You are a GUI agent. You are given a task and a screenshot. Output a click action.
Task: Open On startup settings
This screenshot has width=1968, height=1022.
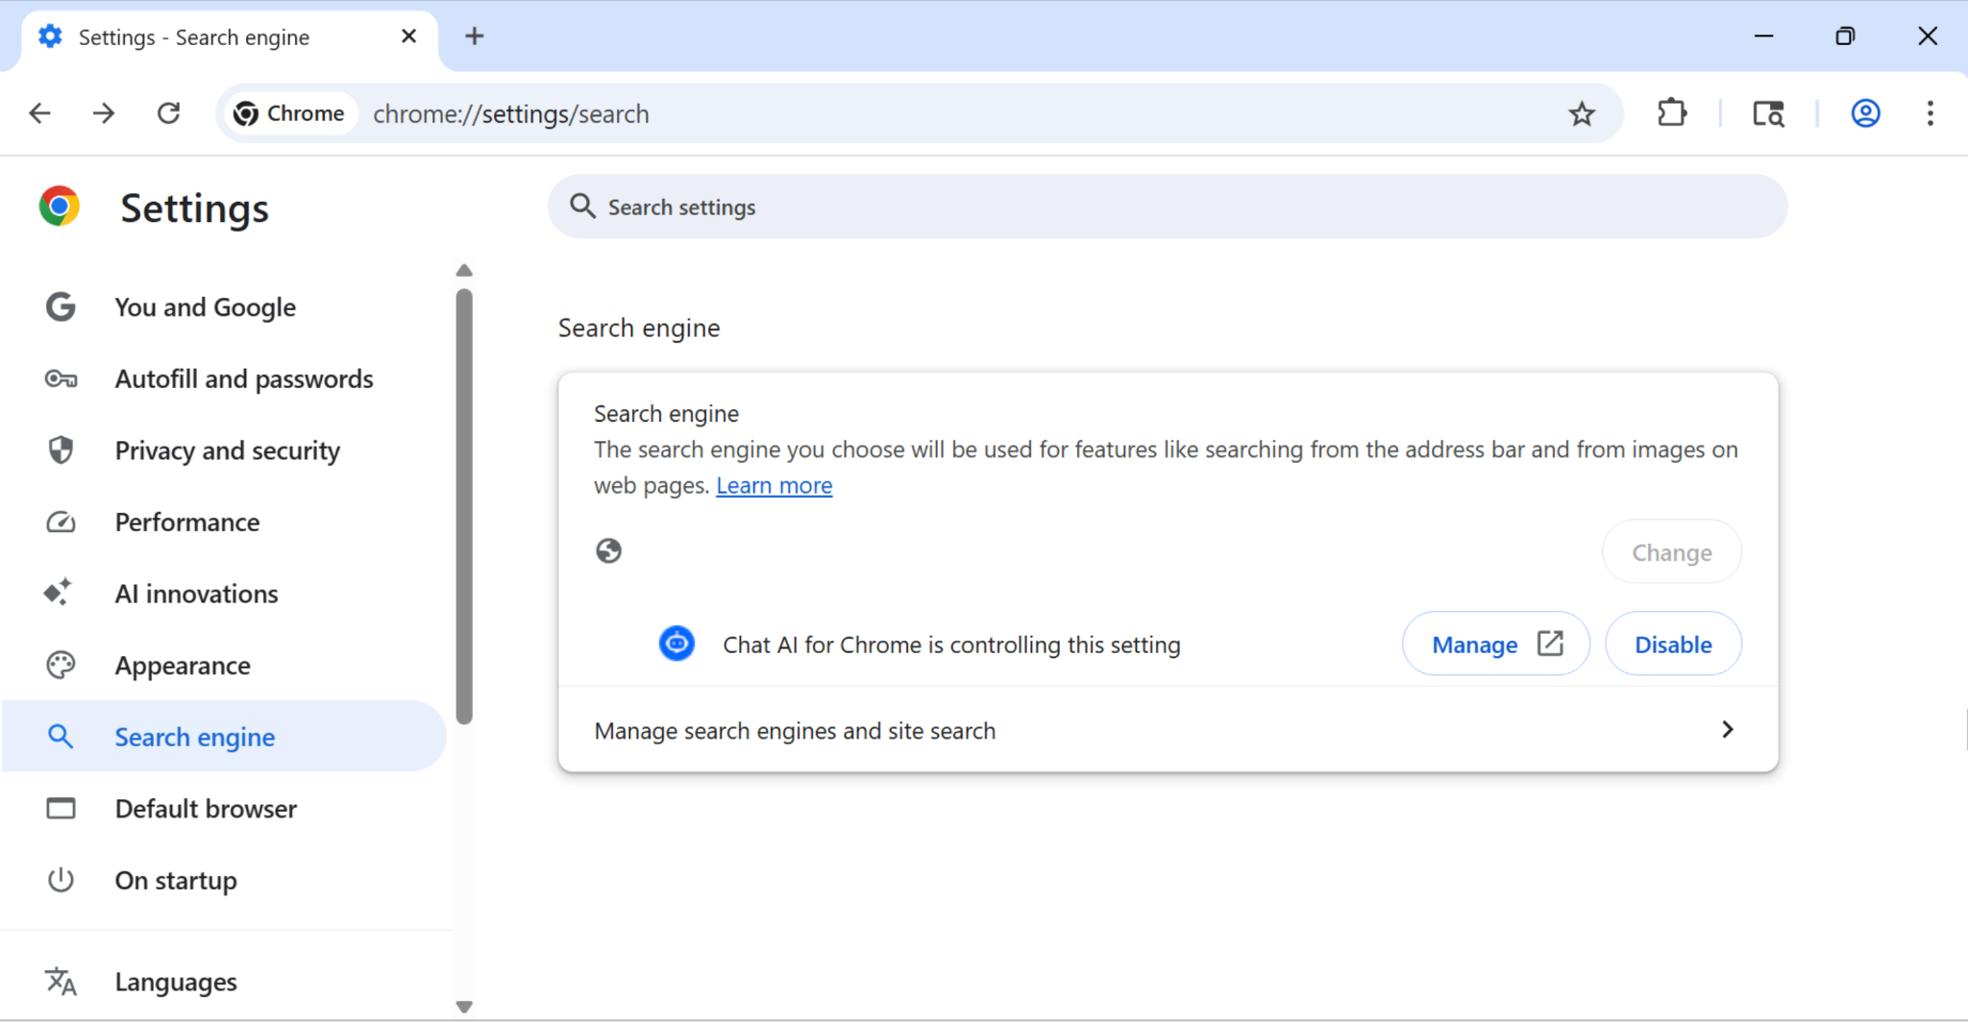point(225,880)
